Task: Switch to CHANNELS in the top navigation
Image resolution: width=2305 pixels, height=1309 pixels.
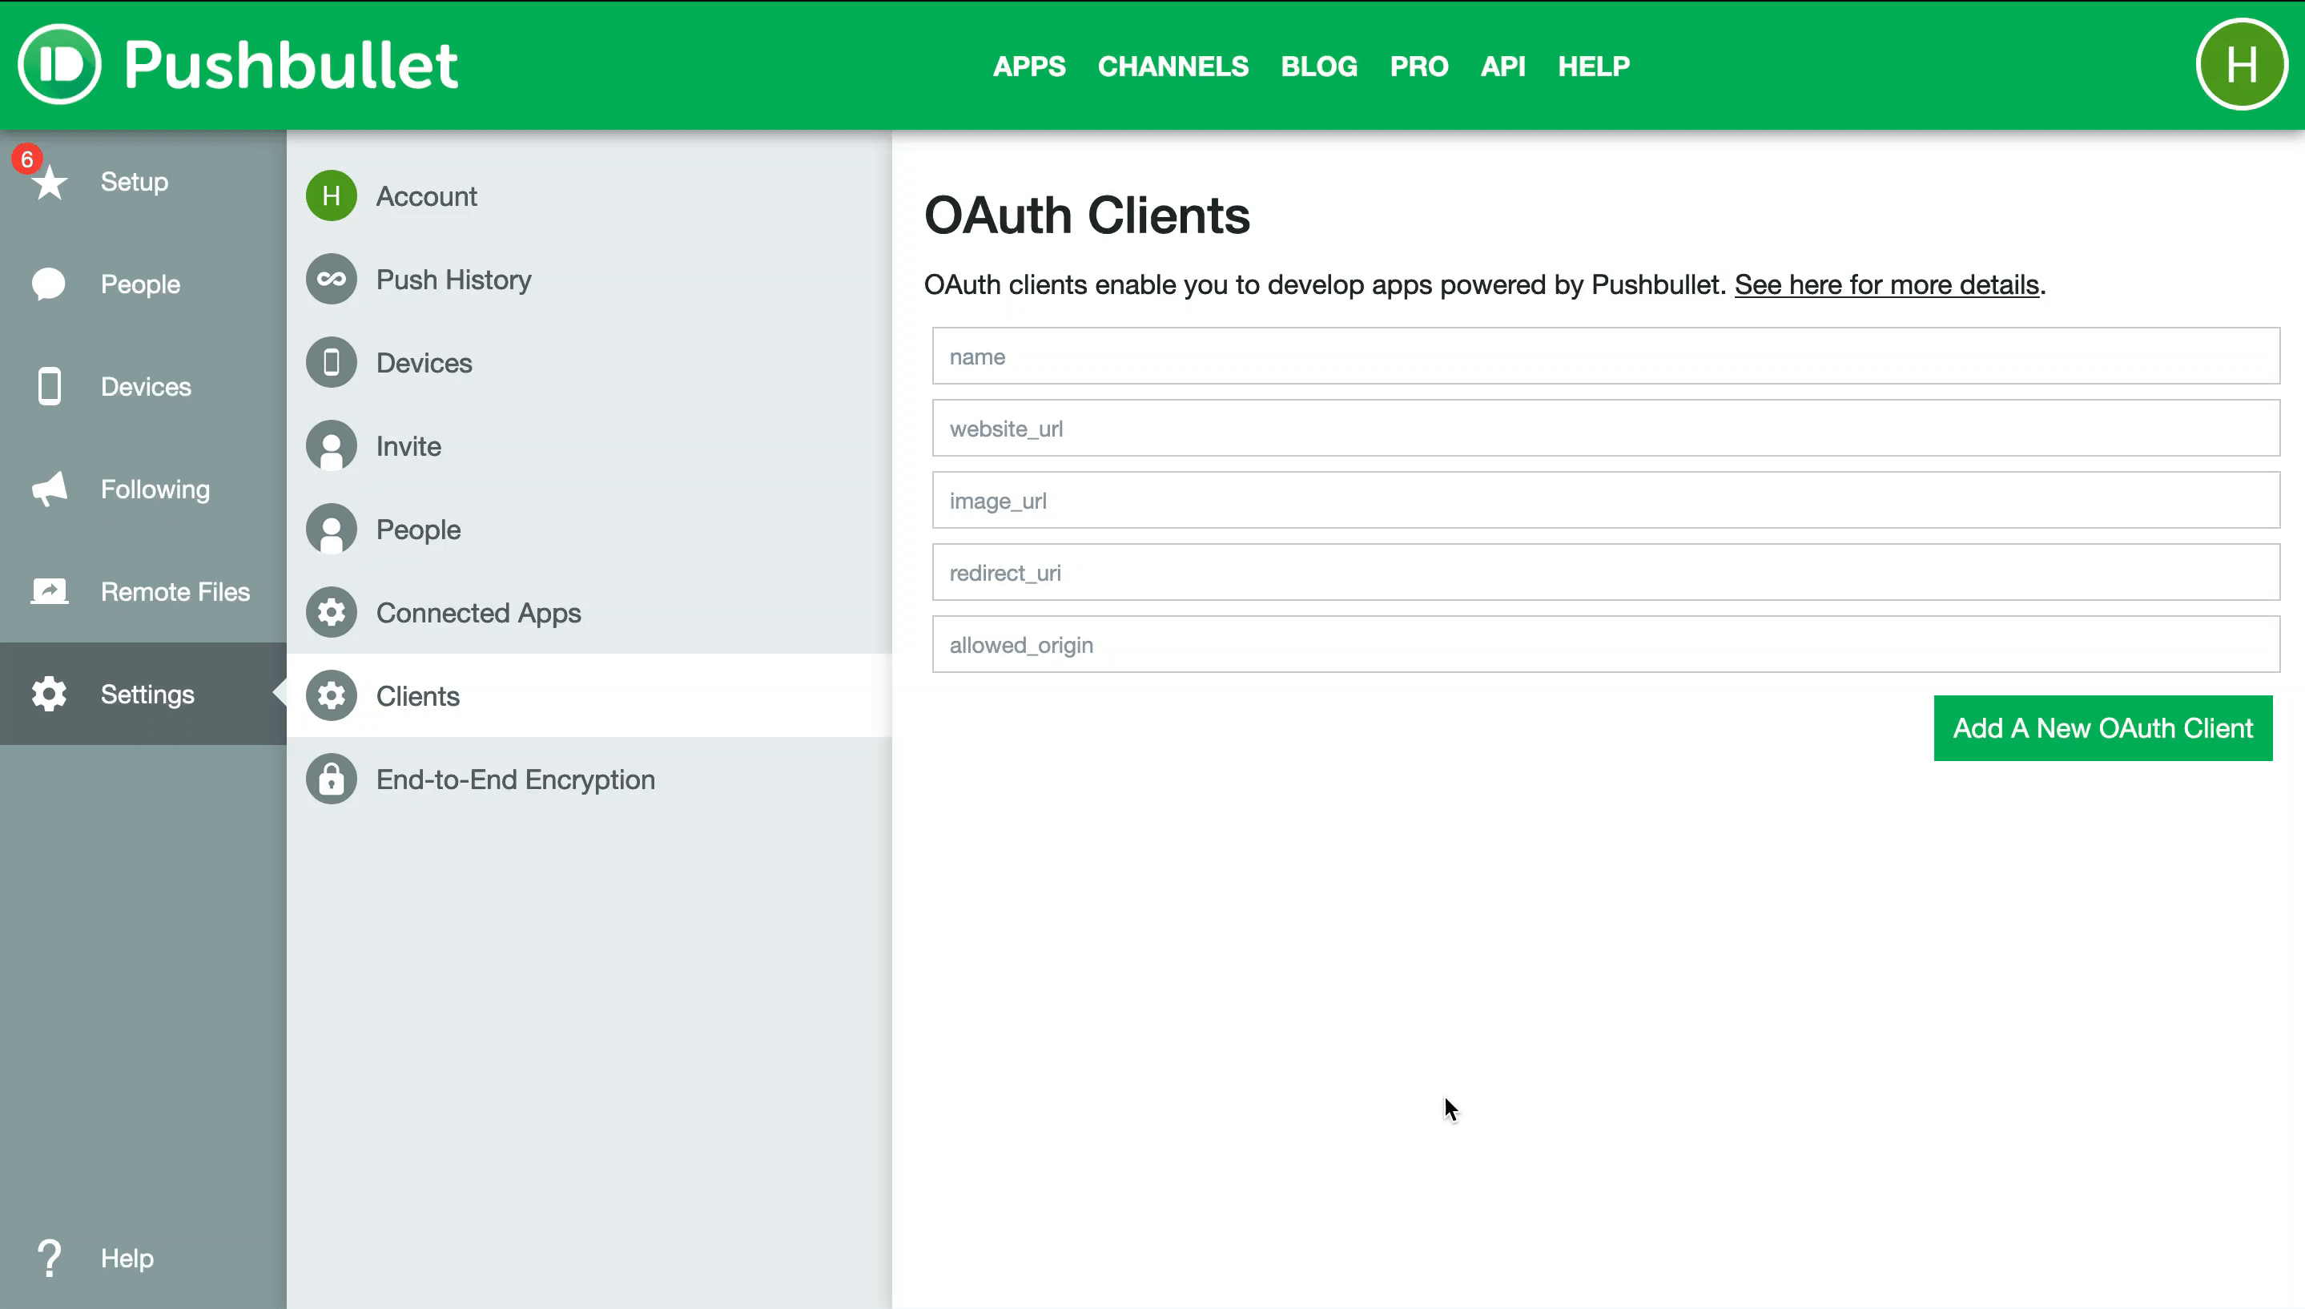Action: pyautogui.click(x=1173, y=66)
